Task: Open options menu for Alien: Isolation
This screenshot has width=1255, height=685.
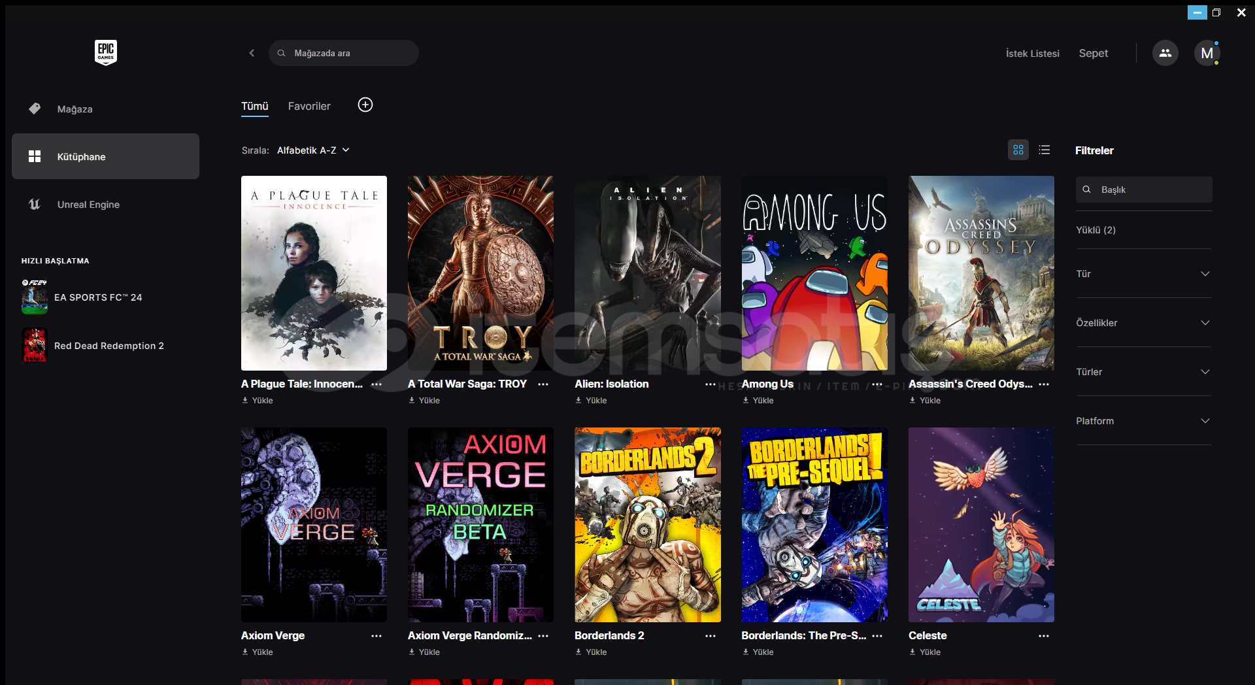Action: (711, 384)
